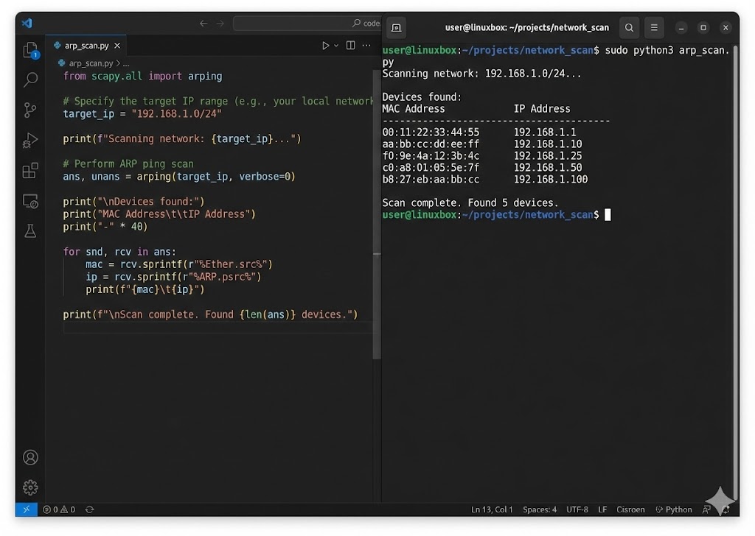Select the arp_scan.py editor tab
The height and width of the screenshot is (536, 755).
coord(85,45)
